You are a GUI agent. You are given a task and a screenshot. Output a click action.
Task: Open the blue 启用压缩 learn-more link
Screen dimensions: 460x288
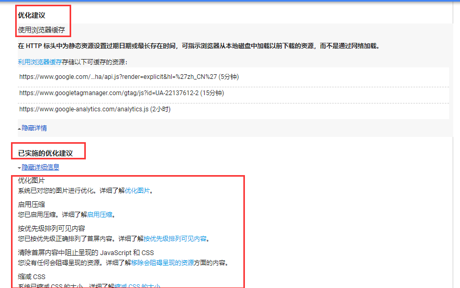tap(100, 215)
